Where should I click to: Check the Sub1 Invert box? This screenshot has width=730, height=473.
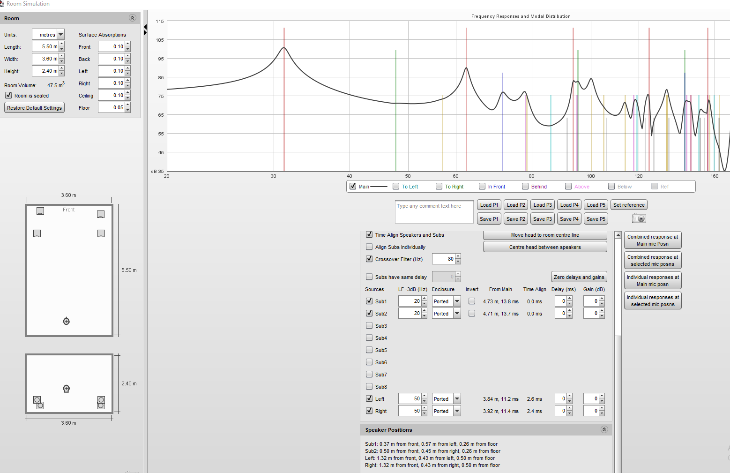click(x=472, y=301)
